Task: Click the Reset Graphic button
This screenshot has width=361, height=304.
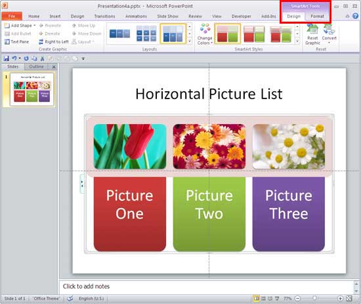Action: point(312,34)
